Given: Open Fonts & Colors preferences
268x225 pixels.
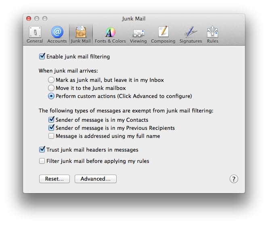Looking at the screenshot, I should (x=110, y=34).
